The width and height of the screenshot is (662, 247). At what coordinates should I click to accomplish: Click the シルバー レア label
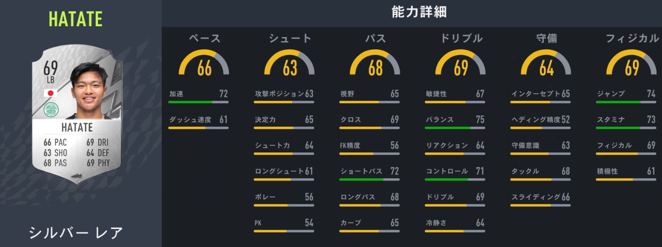76,232
